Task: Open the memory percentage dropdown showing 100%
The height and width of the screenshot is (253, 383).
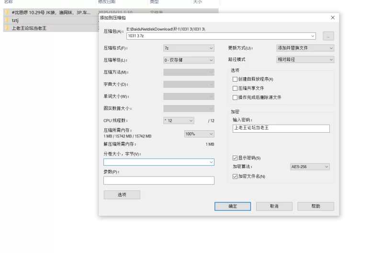Action: click(x=199, y=134)
